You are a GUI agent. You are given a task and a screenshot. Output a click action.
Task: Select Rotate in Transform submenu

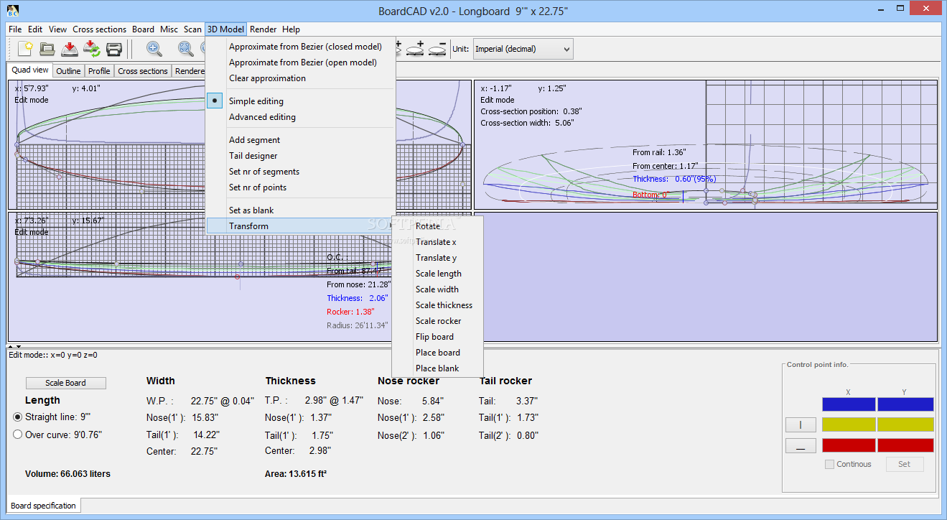pyautogui.click(x=437, y=226)
